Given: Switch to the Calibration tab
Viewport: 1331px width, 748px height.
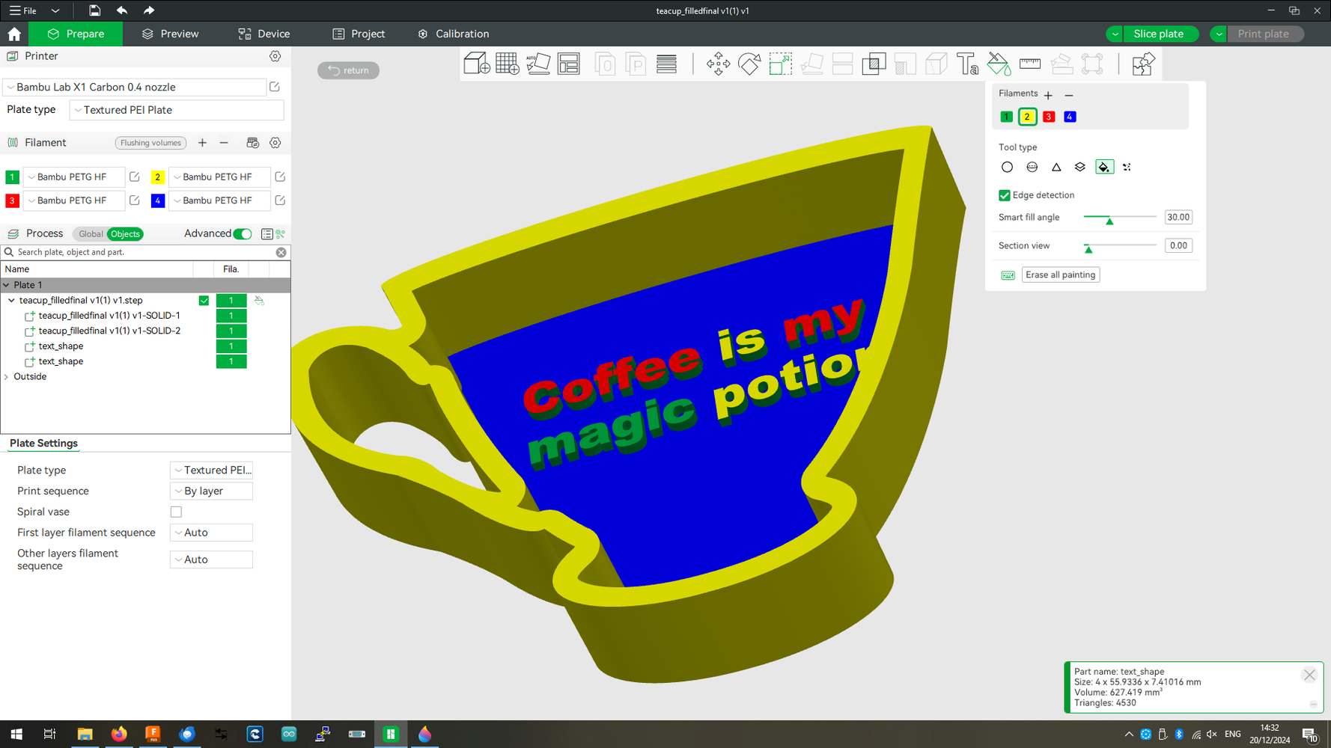Looking at the screenshot, I should click(x=454, y=34).
